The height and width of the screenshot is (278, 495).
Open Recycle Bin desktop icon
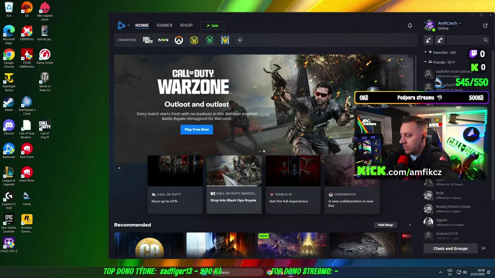click(x=9, y=10)
